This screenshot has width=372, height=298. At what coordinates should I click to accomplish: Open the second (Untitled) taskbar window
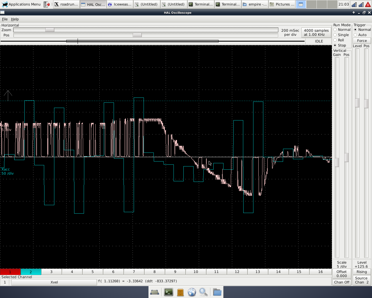click(x=174, y=4)
